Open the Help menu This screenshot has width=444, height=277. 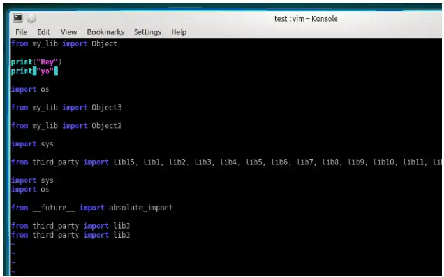(x=179, y=32)
